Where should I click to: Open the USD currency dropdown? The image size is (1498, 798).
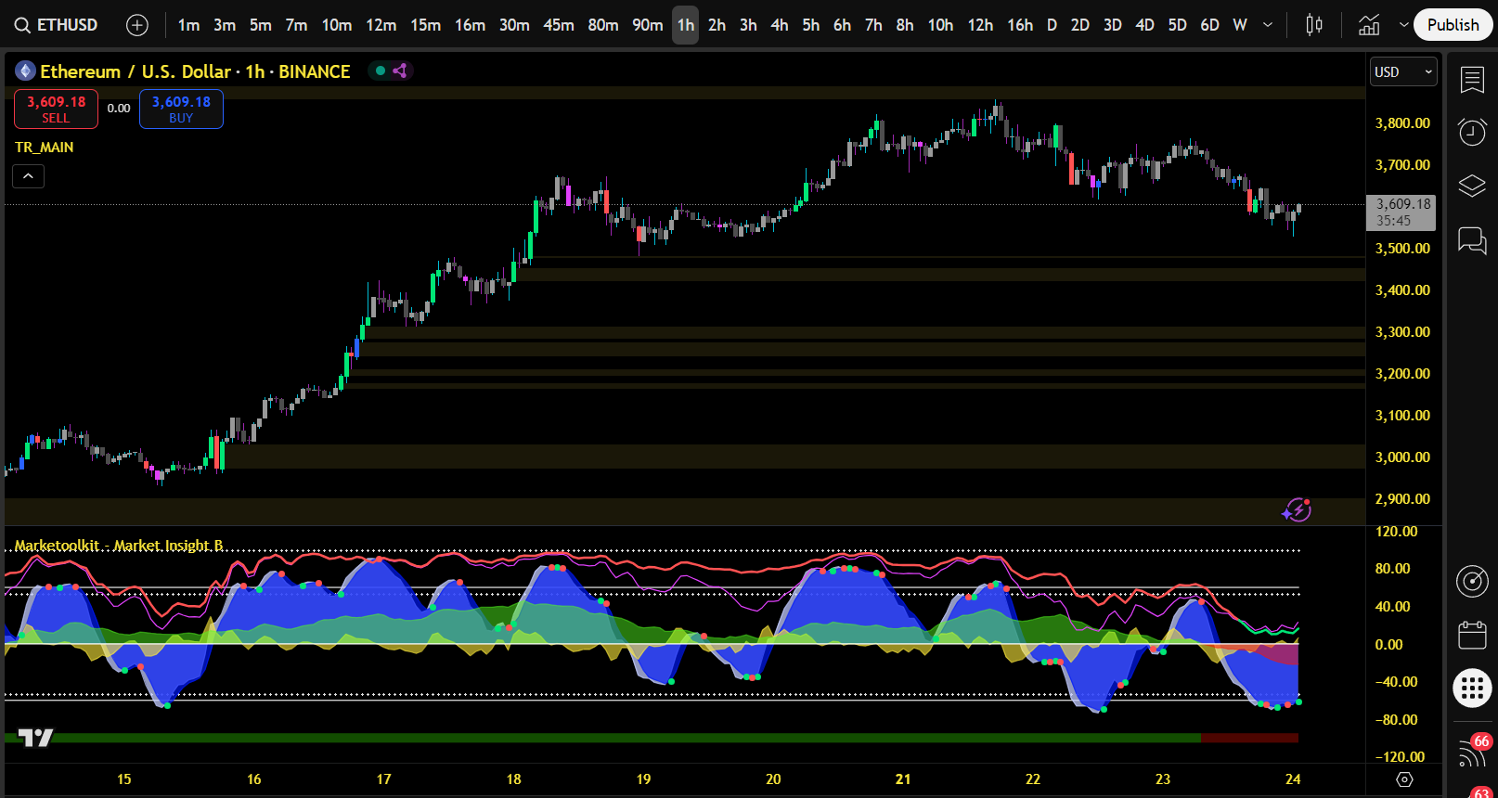click(1403, 71)
